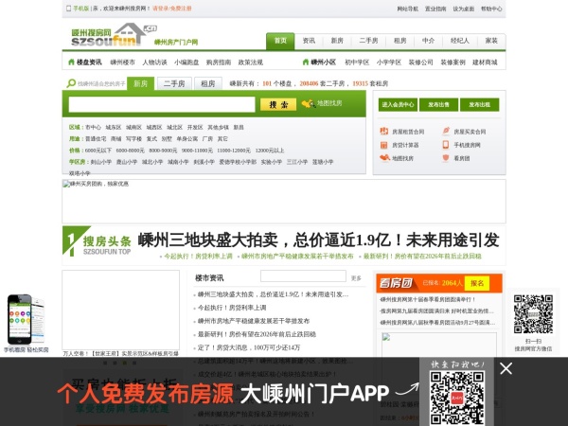Click the 进入会员中心 button

(x=398, y=105)
